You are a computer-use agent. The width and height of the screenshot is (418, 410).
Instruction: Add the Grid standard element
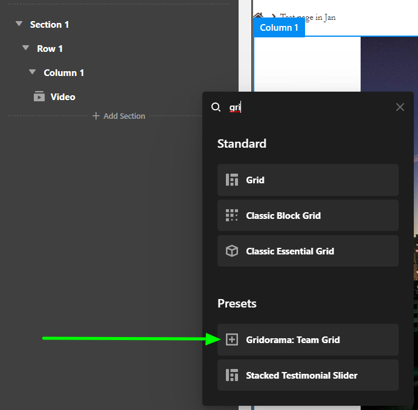pyautogui.click(x=308, y=180)
